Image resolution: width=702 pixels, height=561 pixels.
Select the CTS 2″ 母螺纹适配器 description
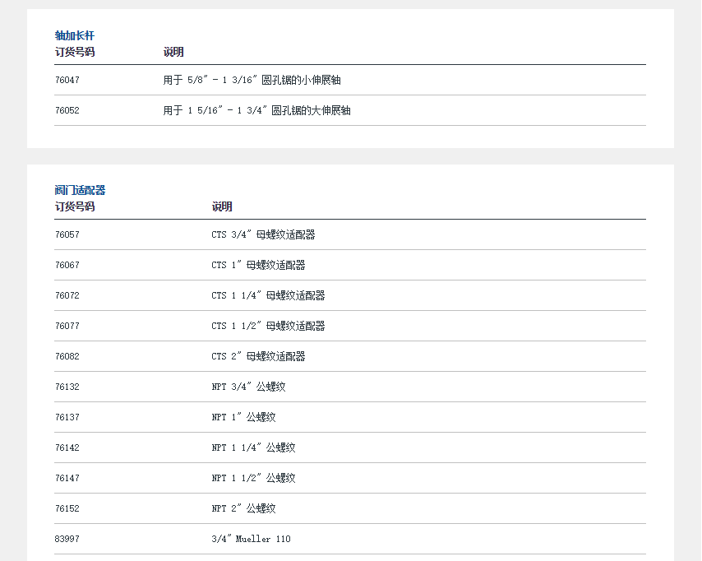point(258,357)
